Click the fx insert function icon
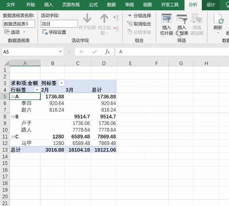The width and height of the screenshot is (229, 206). 107,52
